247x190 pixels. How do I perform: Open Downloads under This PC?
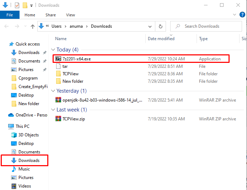coord(29,161)
